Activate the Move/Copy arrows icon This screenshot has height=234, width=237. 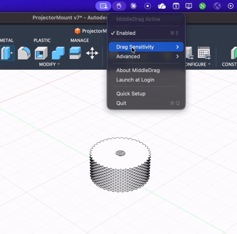click(92, 53)
